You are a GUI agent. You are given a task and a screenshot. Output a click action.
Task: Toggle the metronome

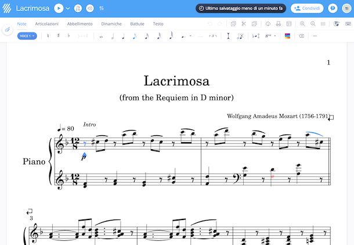[78, 8]
